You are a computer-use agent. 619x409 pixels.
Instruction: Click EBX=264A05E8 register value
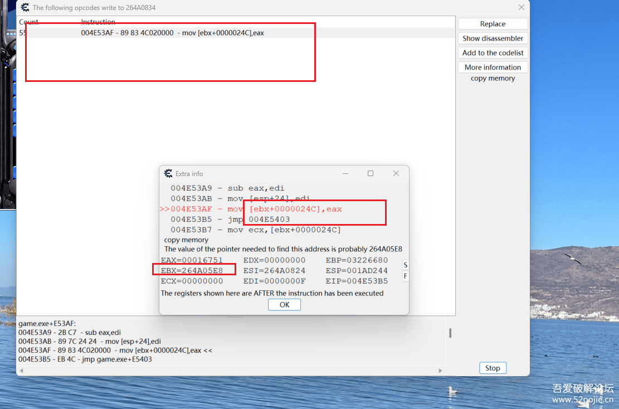[192, 270]
